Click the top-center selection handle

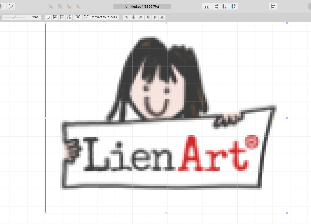pyautogui.click(x=166, y=23)
